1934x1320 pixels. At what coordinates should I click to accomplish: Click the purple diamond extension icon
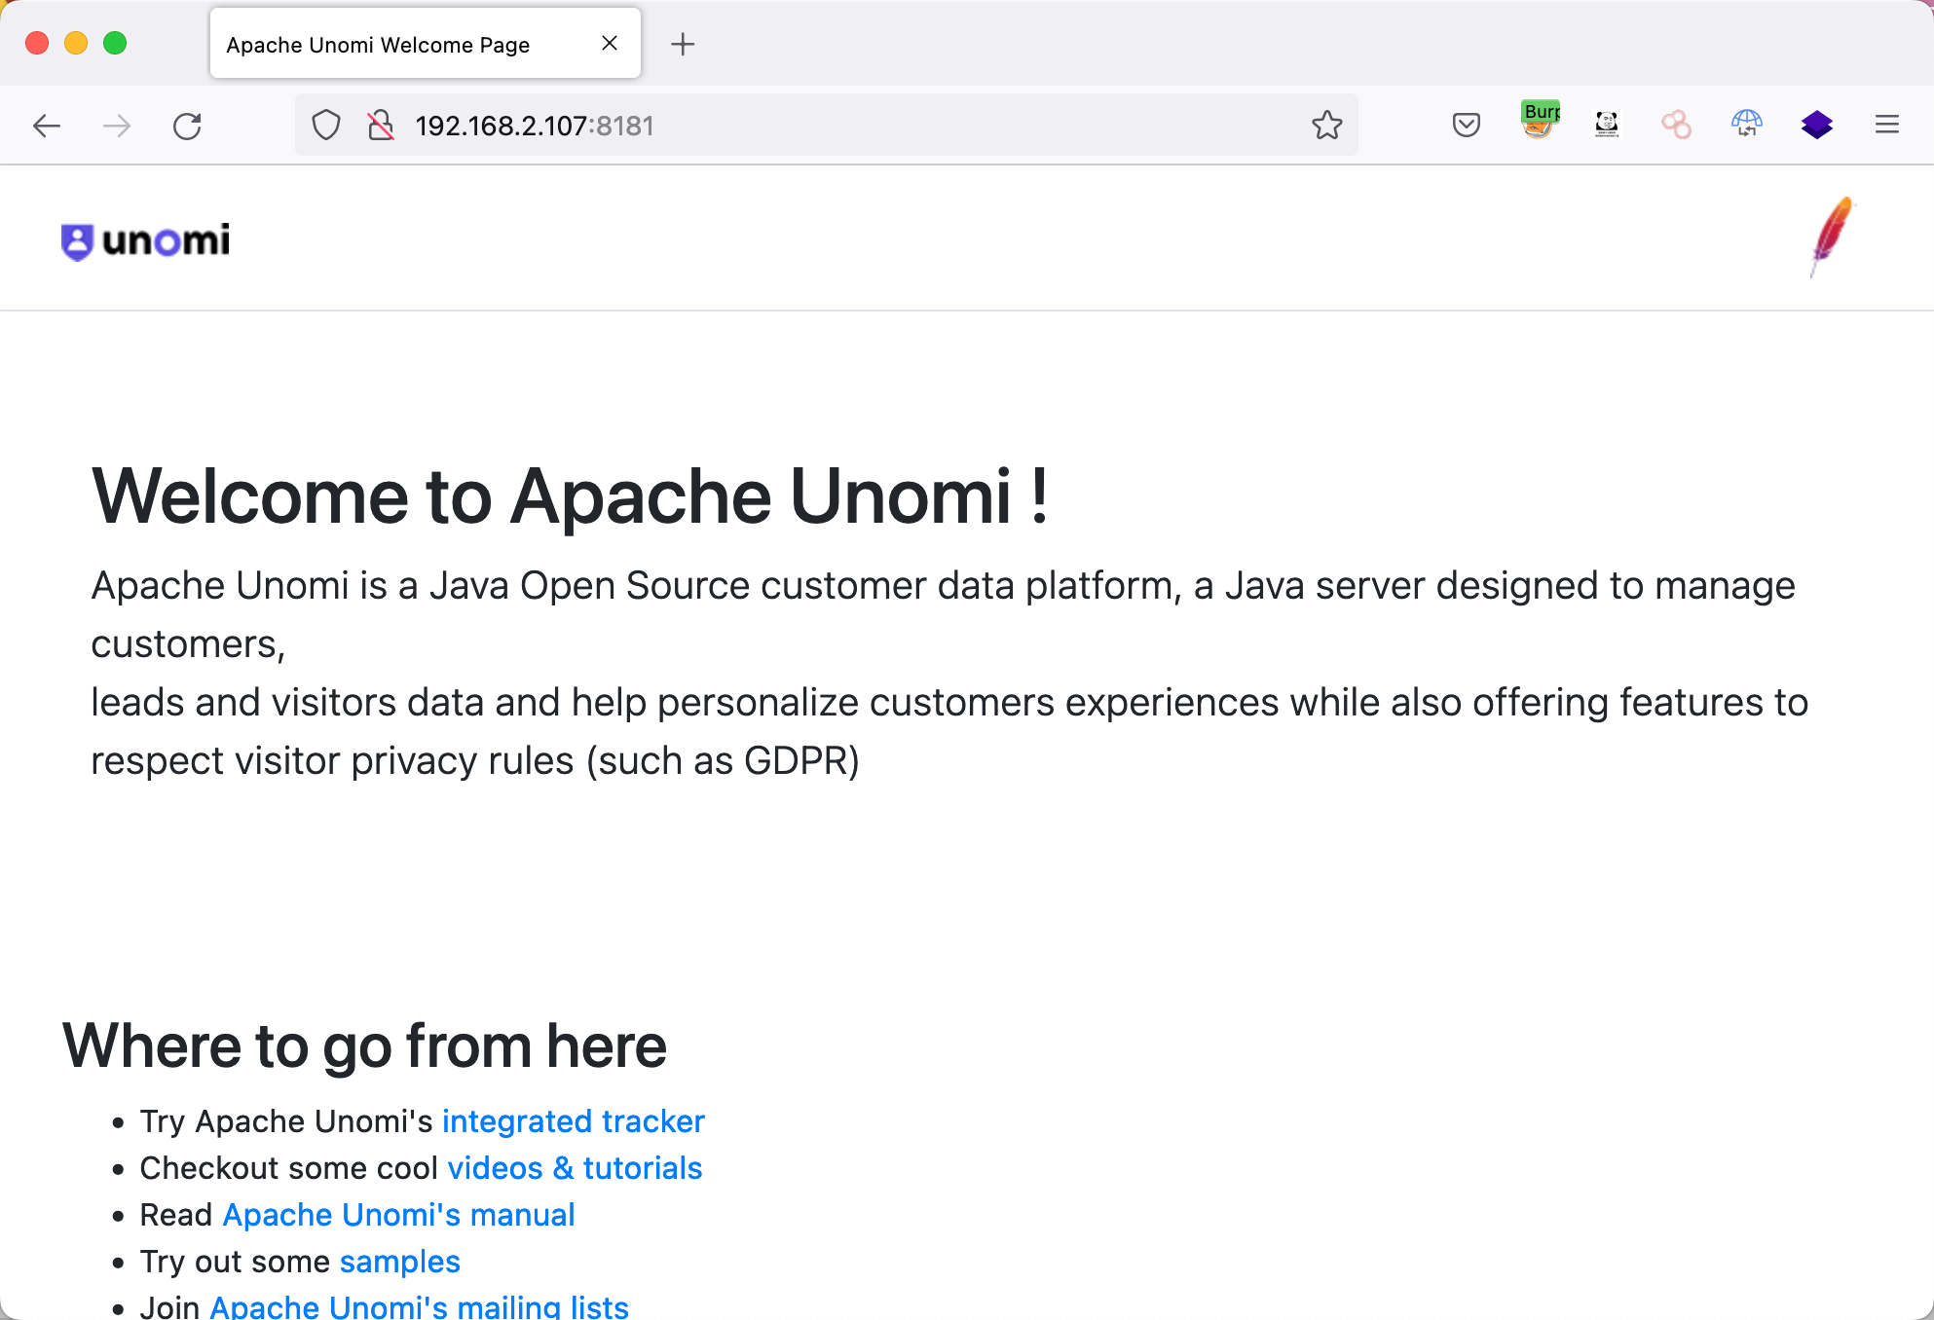(x=1816, y=125)
